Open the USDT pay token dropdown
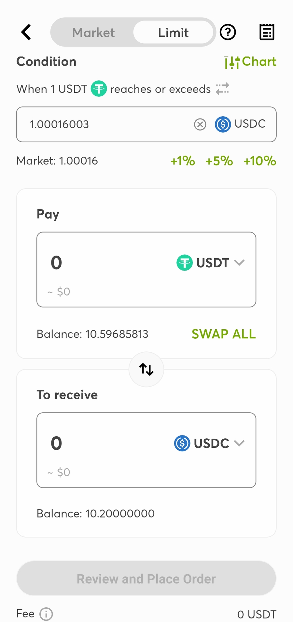This screenshot has height=622, width=293. click(211, 262)
